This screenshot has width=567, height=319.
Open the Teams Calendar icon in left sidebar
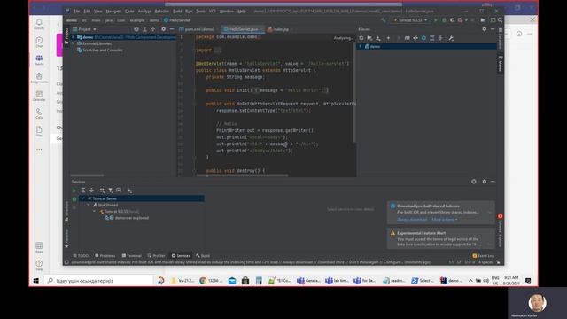(39, 96)
